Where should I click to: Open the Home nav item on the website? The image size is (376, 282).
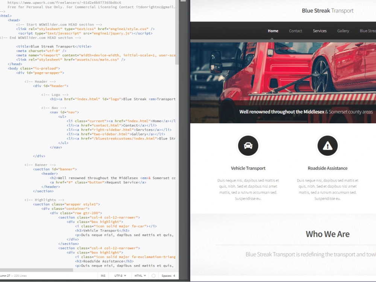(x=273, y=31)
